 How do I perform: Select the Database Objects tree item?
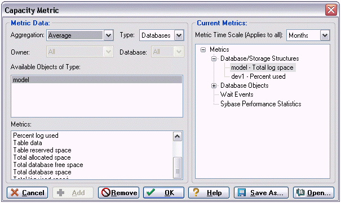(x=245, y=85)
